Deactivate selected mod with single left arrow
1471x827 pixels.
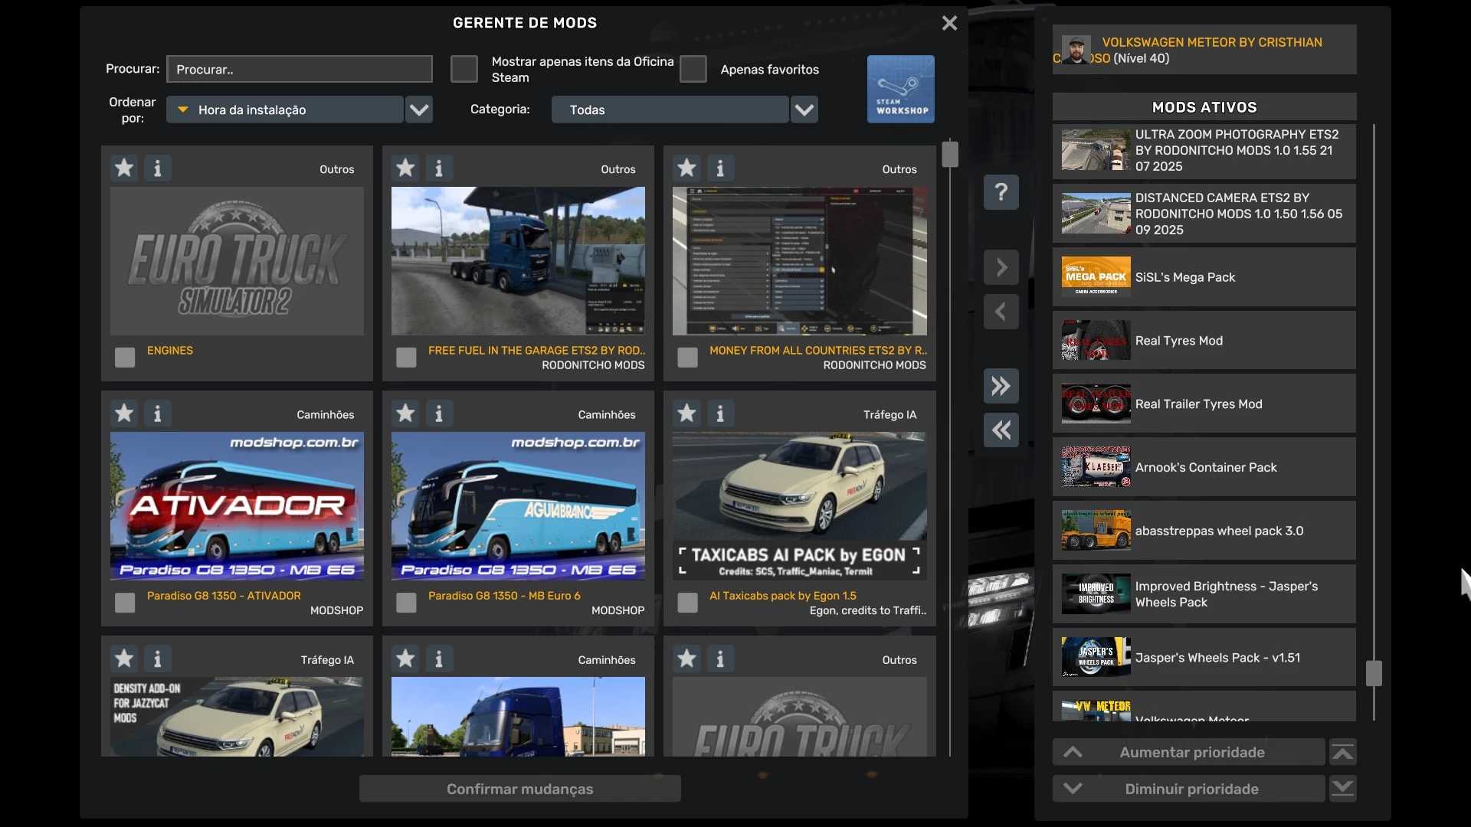1001,312
